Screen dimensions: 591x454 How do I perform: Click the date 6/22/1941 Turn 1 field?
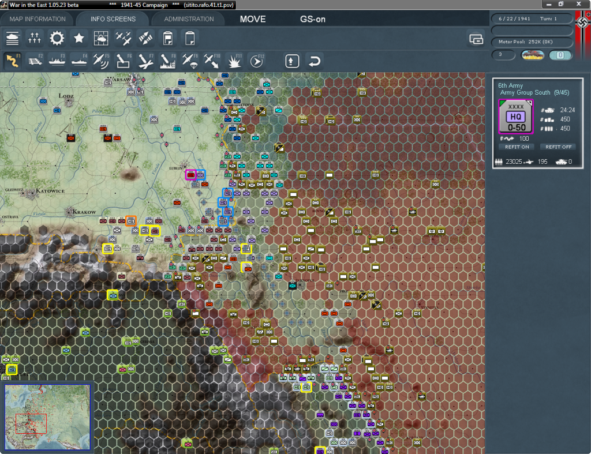(x=532, y=18)
